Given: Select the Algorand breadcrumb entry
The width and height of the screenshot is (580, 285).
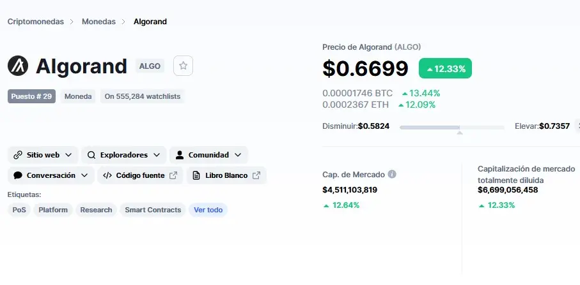Looking at the screenshot, I should click(x=150, y=22).
